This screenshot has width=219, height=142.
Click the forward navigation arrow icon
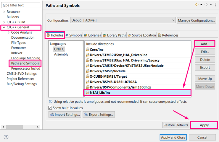(x=206, y=5)
